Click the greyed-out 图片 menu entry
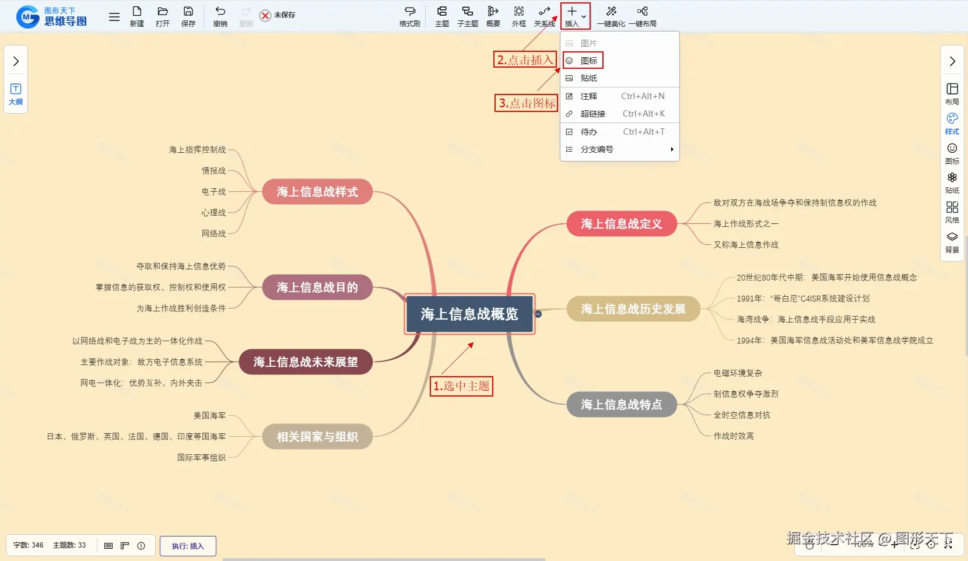Screen dimensions: 968x561 [620, 43]
